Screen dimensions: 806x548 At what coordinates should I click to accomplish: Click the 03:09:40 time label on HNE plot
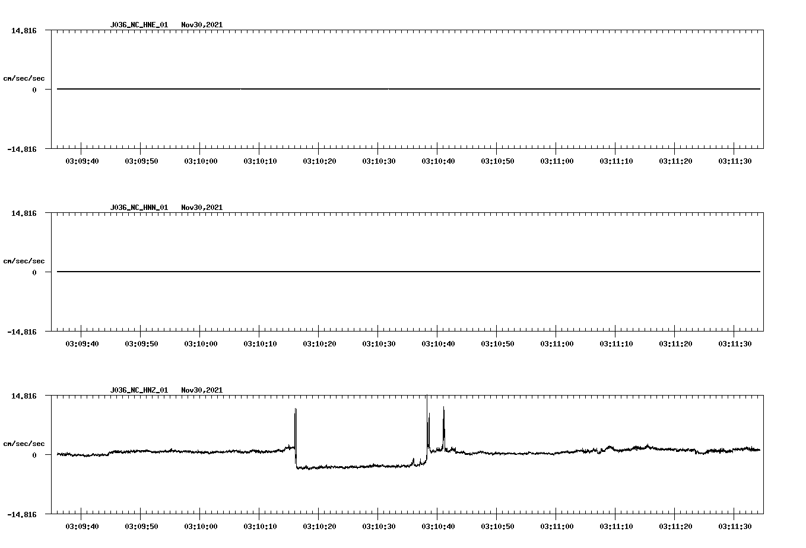point(82,161)
